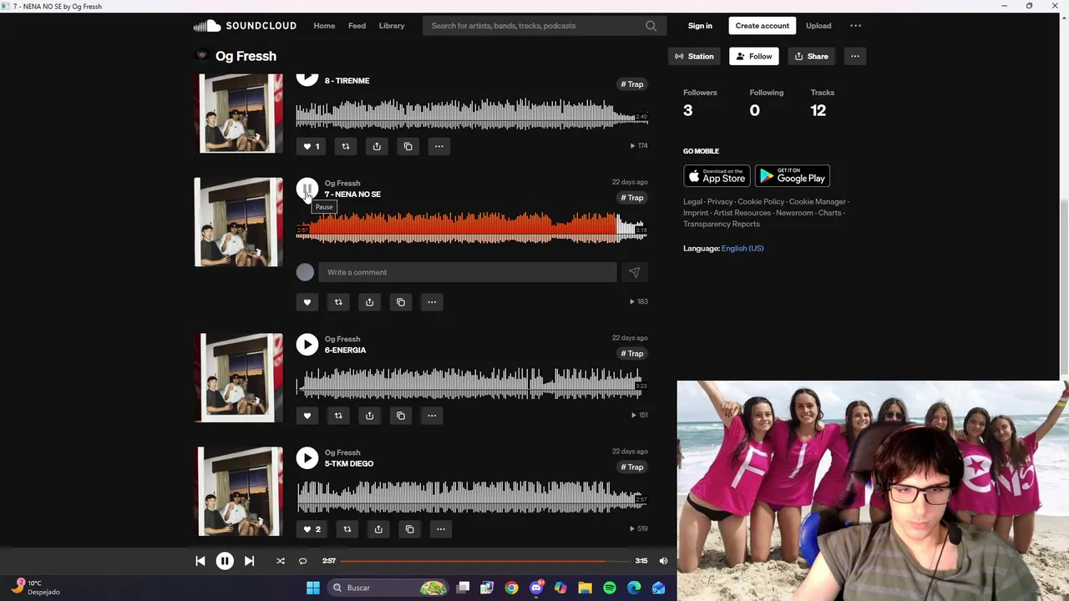This screenshot has height=601, width=1069.
Task: Seek within the 6-ENERGIA waveform
Action: click(x=471, y=384)
